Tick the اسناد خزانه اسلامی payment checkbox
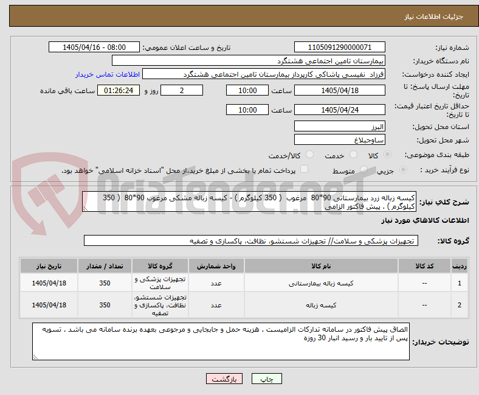This screenshot has width=479, height=395. pos(305,169)
